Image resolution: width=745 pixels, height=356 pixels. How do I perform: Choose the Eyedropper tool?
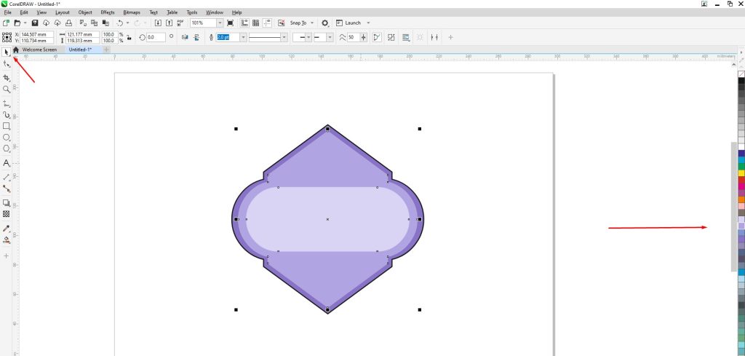7,229
